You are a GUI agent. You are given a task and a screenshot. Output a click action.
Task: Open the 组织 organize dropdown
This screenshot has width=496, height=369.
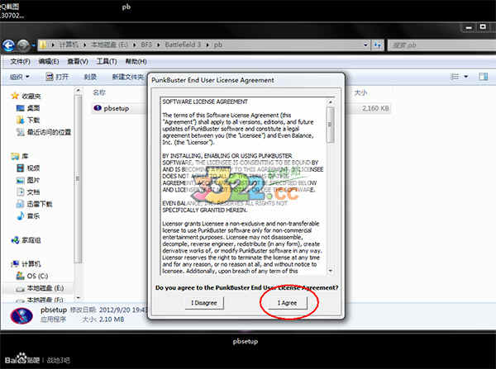tap(19, 77)
